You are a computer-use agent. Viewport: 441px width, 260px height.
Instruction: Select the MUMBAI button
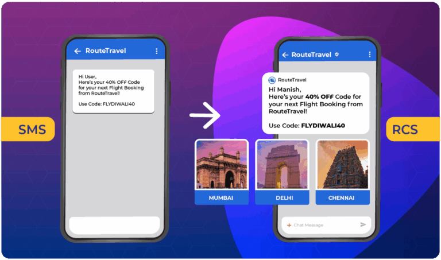[221, 198]
